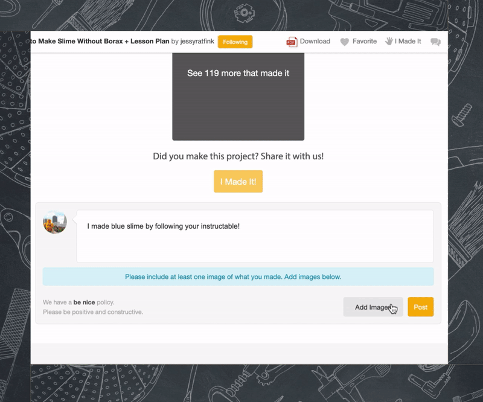Viewport: 483px width, 402px height.
Task: Click the hand I Made It icon
Action: coord(389,41)
